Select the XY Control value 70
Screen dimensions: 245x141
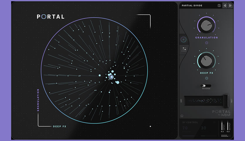[x=185, y=128]
